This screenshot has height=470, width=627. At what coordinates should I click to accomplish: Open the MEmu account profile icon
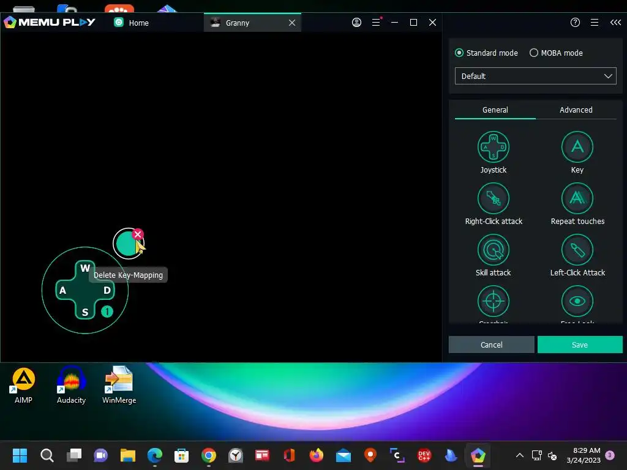356,23
